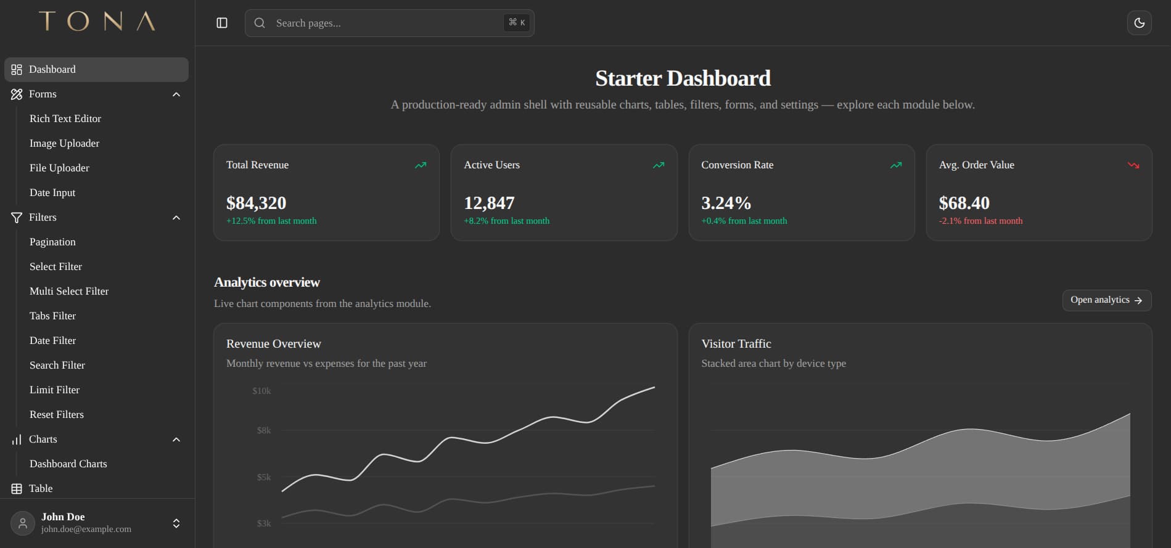This screenshot has height=548, width=1171.
Task: Click the Avg. Order Value trending-down icon
Action: click(x=1133, y=165)
